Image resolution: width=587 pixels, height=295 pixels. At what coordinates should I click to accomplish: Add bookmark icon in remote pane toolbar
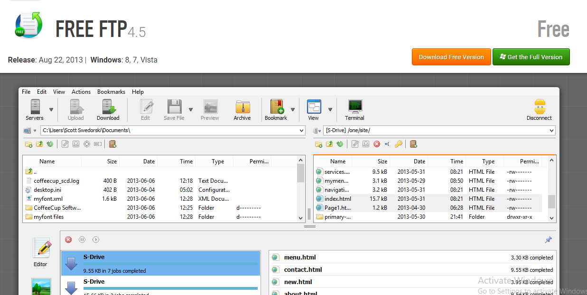[x=413, y=144]
